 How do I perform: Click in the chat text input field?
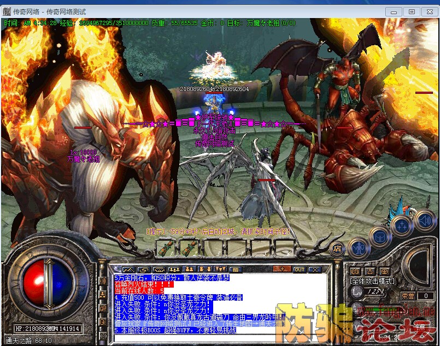pos(219,338)
